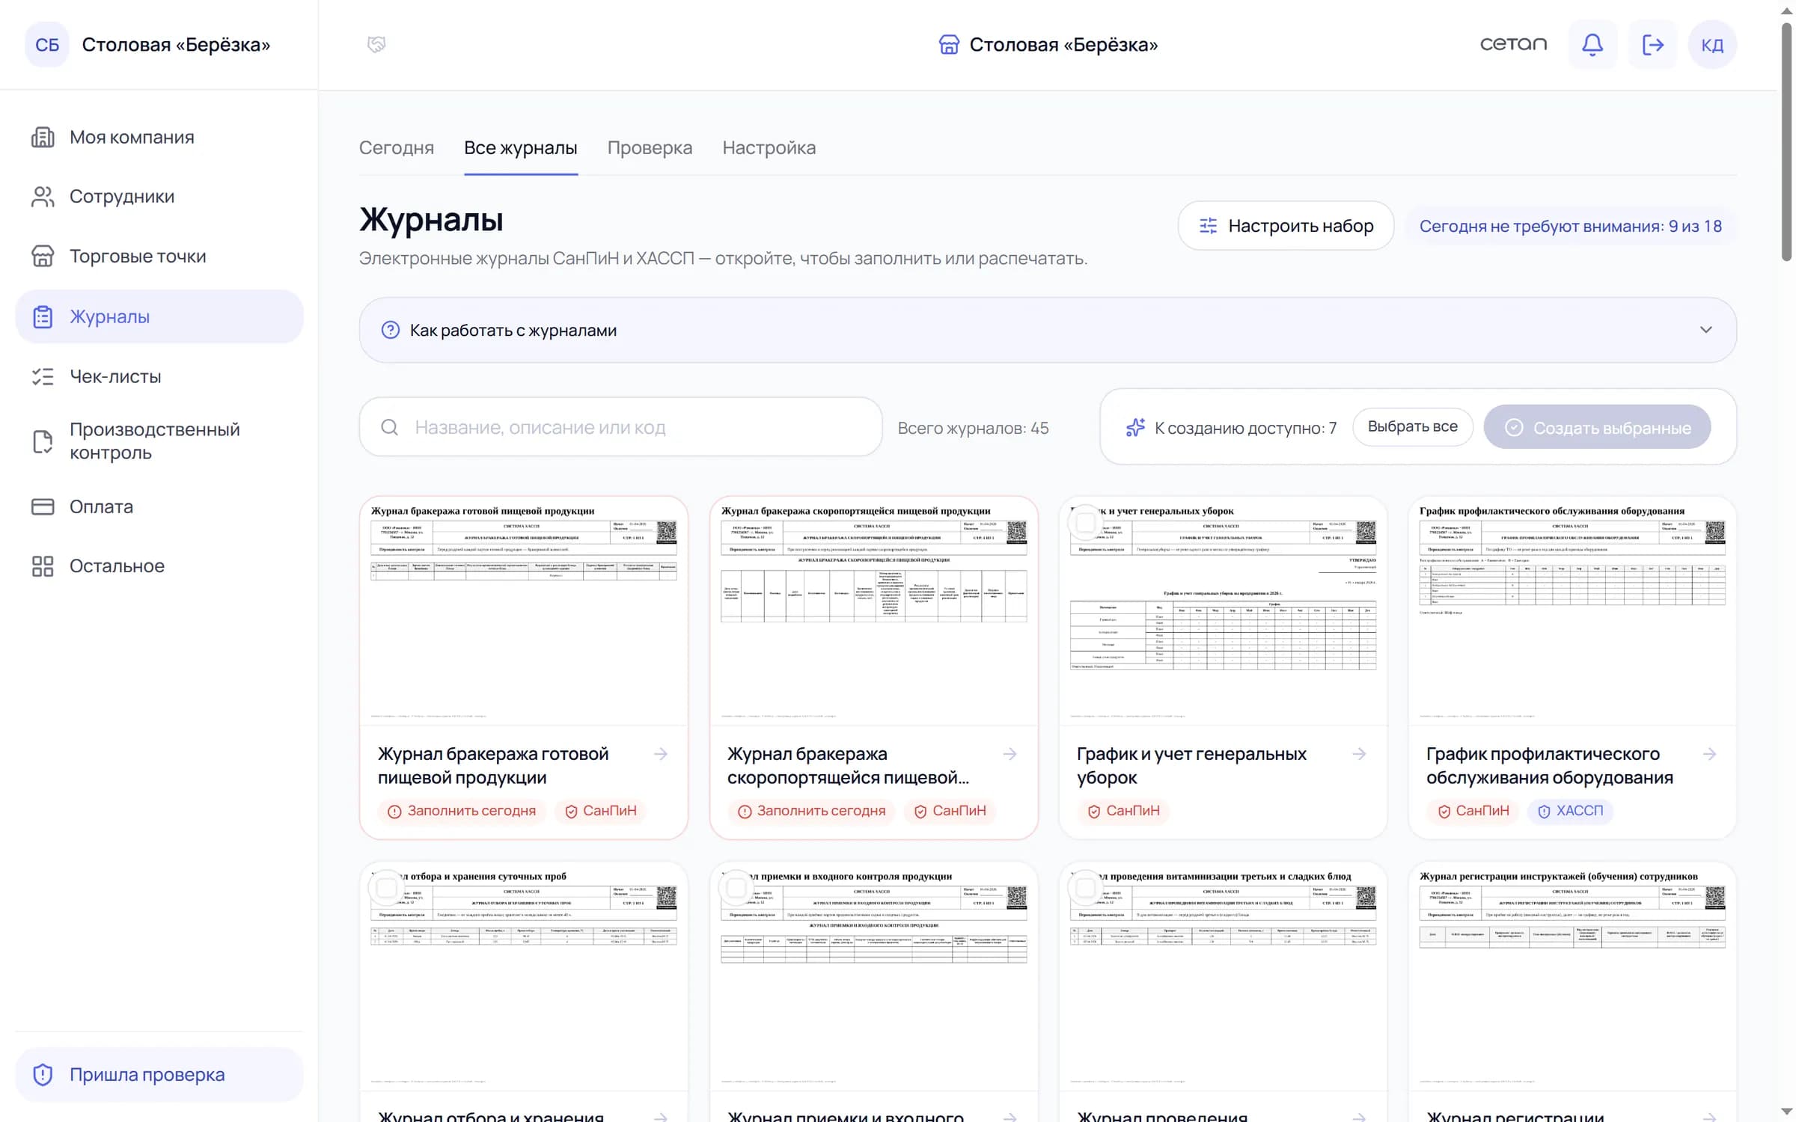The height and width of the screenshot is (1122, 1796).
Task: Click the page vertical scrollbar
Action: (1787, 142)
